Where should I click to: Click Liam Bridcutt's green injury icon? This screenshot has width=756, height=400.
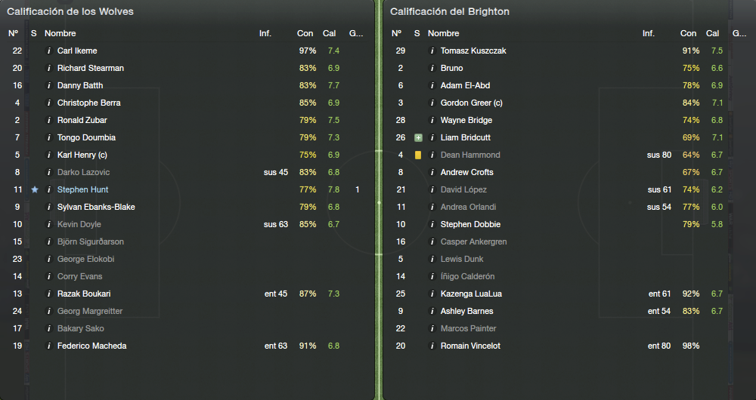pyautogui.click(x=418, y=137)
